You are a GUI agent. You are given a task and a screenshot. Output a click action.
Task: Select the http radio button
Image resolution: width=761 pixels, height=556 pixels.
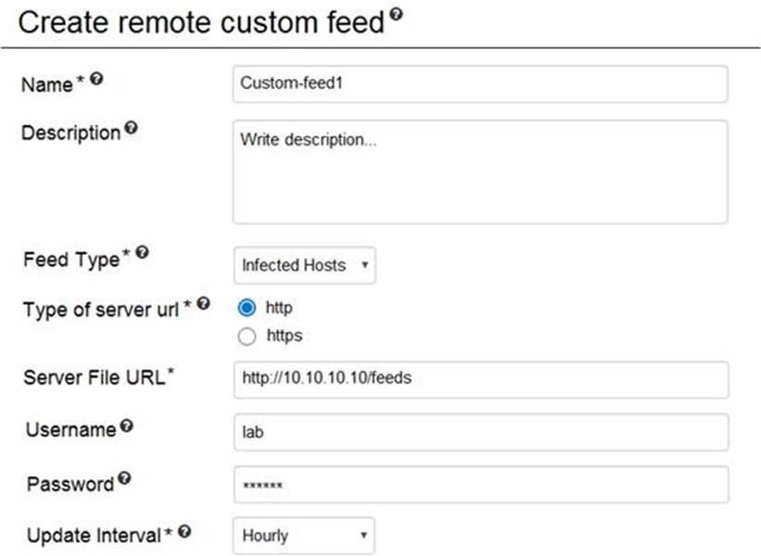[247, 309]
